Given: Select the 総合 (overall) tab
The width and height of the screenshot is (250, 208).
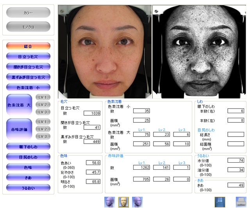Looking at the screenshot, I should click(x=28, y=46).
